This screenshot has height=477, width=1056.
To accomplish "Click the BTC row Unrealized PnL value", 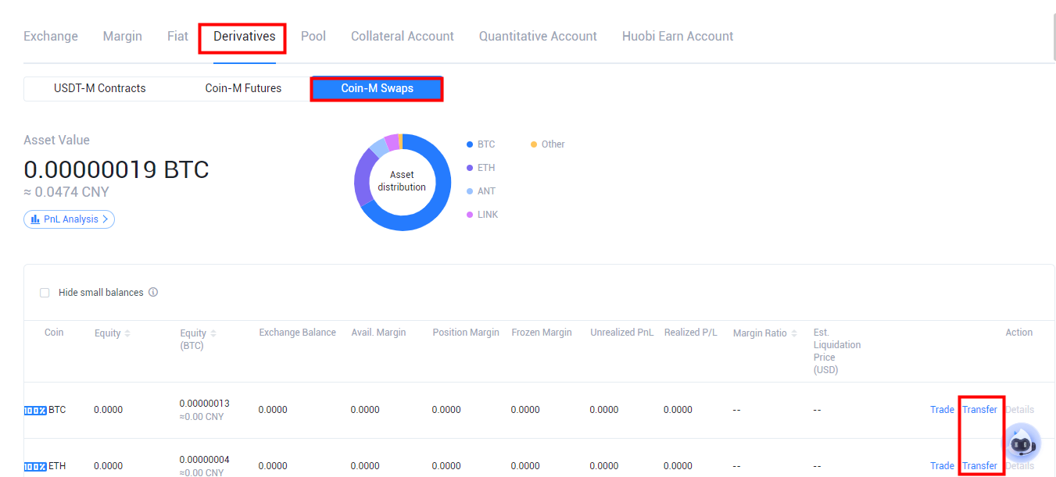I will [604, 410].
